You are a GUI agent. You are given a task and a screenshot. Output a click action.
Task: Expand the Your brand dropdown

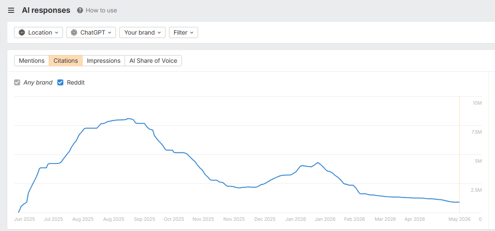click(x=142, y=33)
